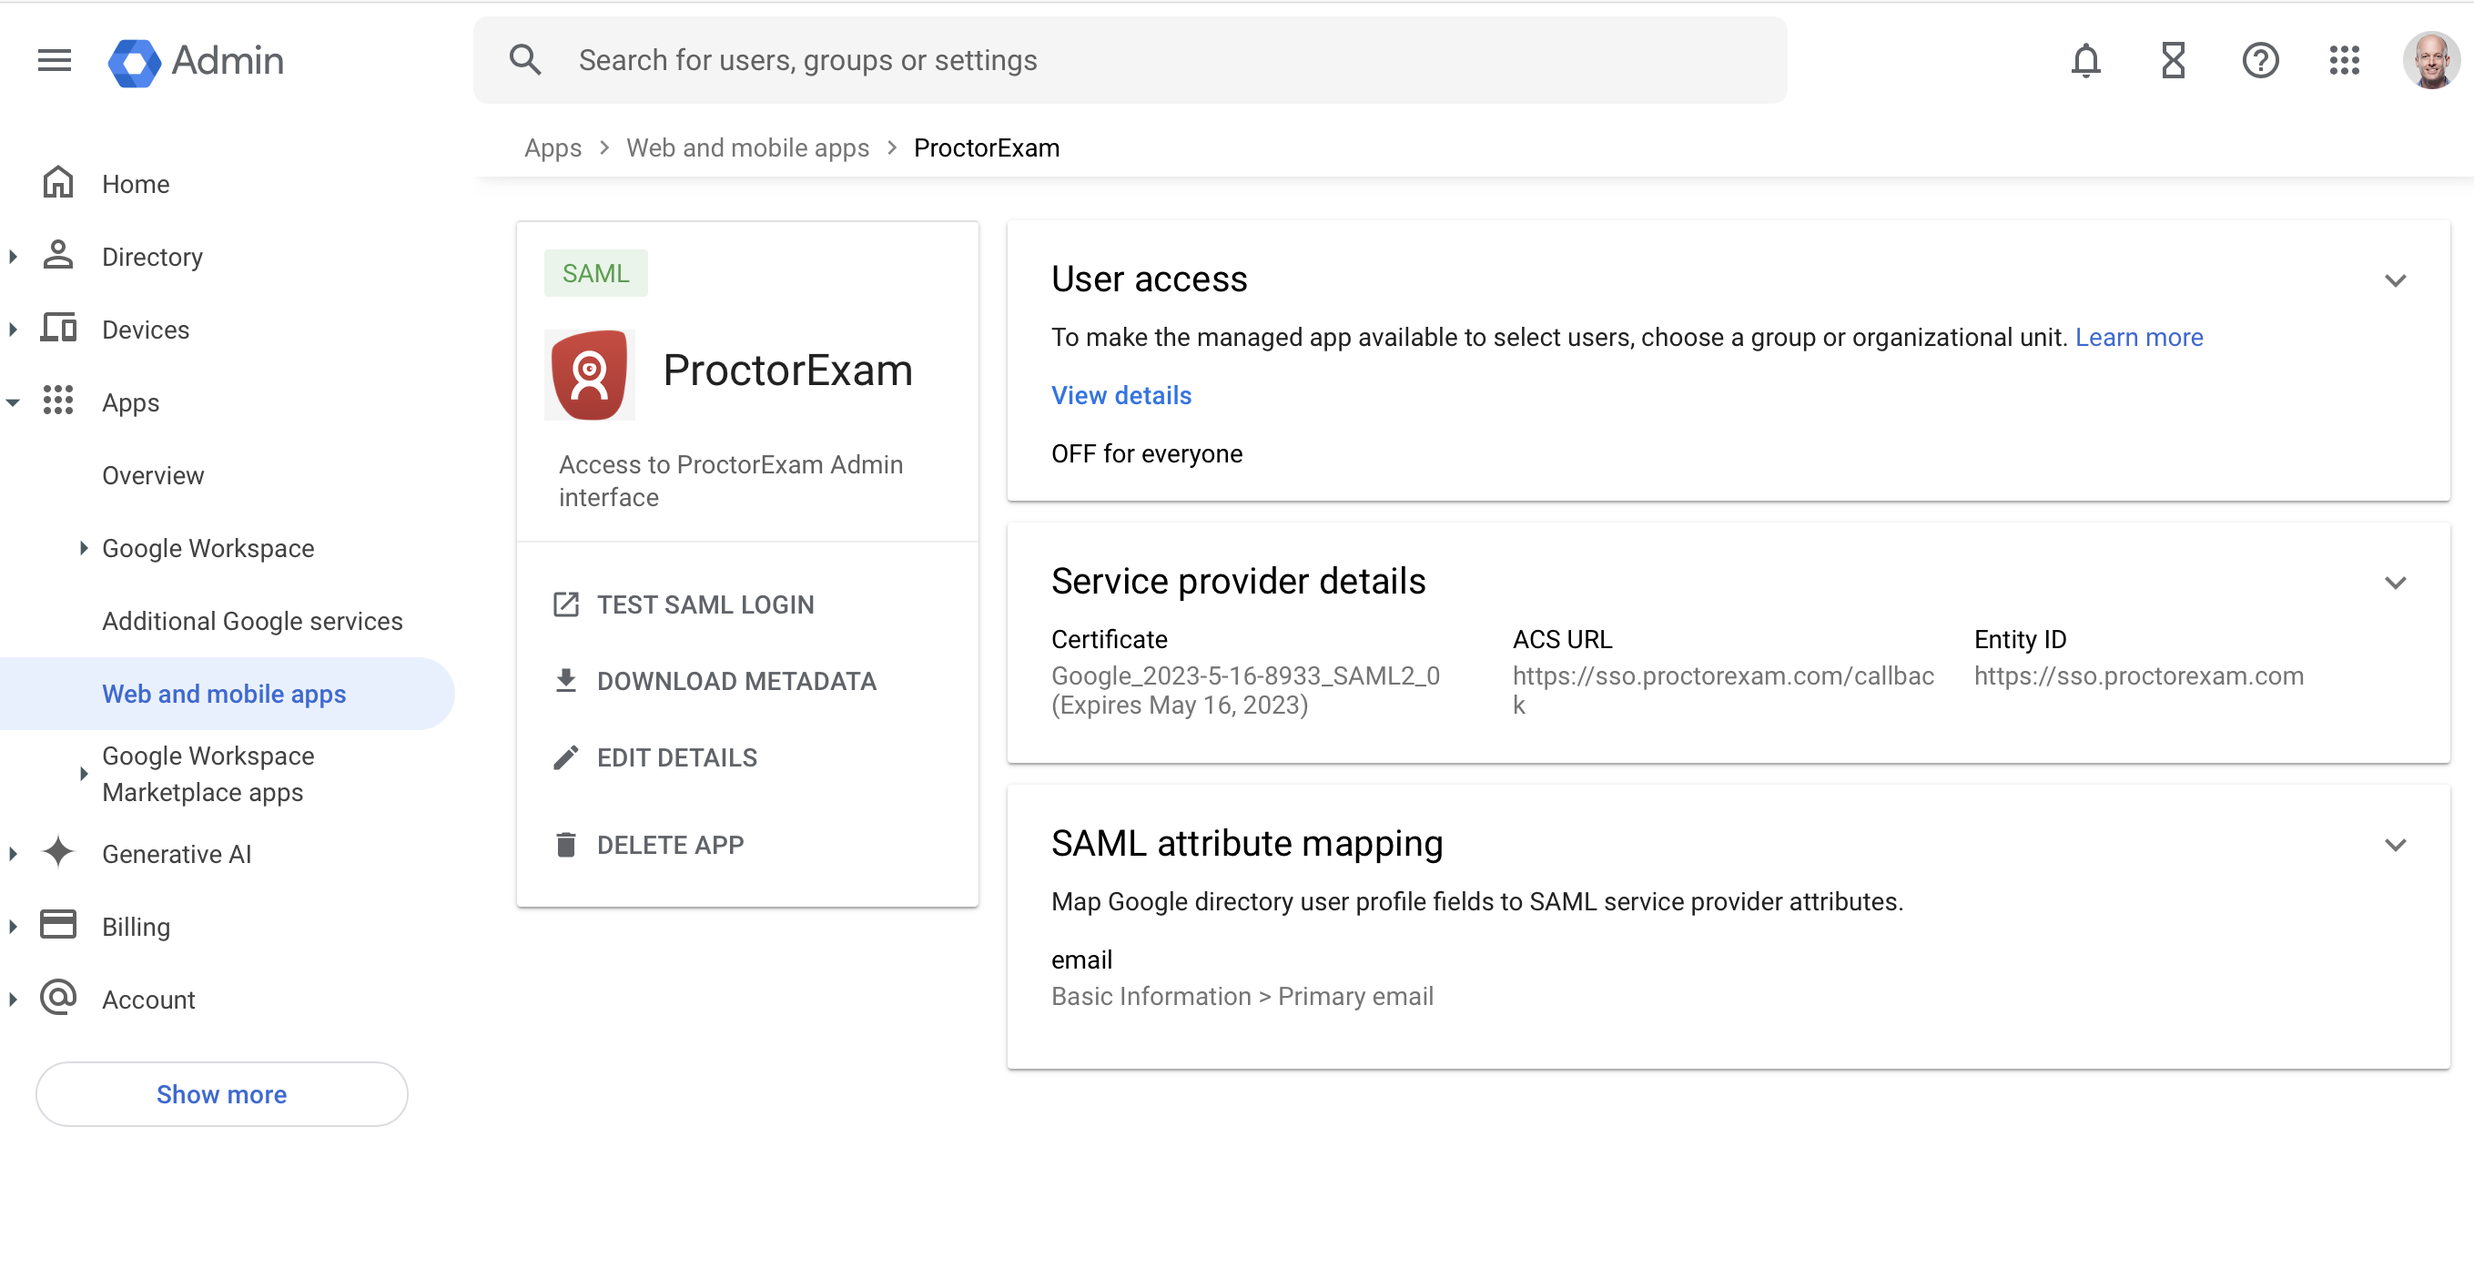Click the ProctorExam app logo
Screen dimensions: 2474x1269
coord(590,376)
